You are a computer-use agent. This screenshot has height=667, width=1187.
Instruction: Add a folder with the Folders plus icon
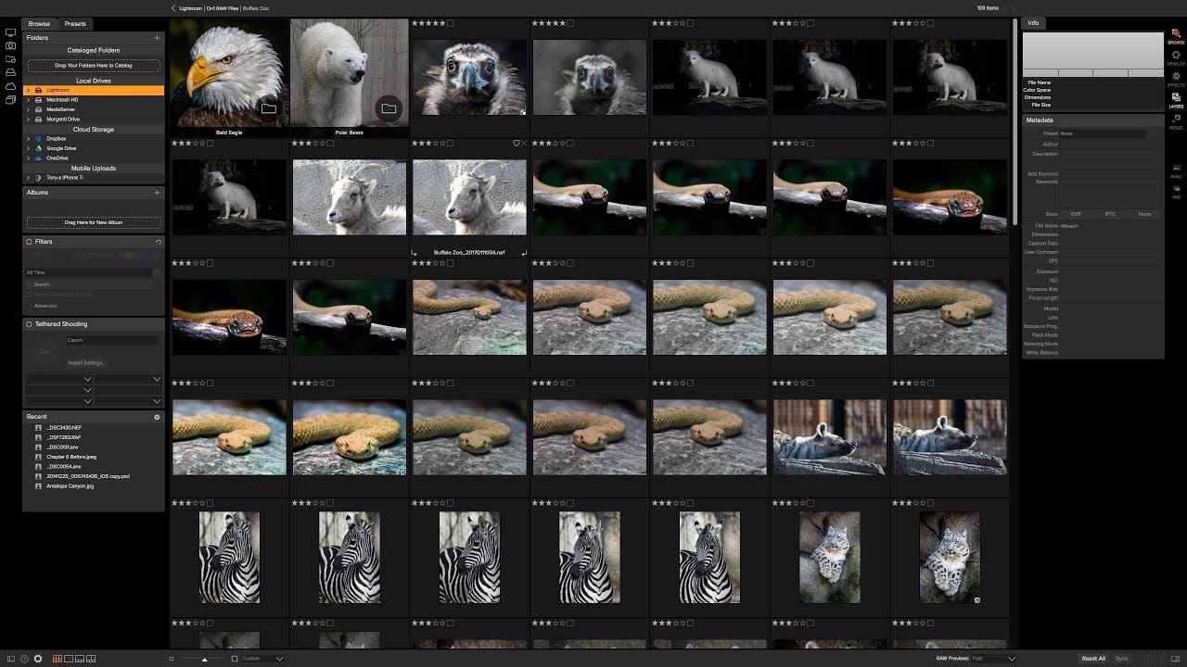[x=157, y=38]
